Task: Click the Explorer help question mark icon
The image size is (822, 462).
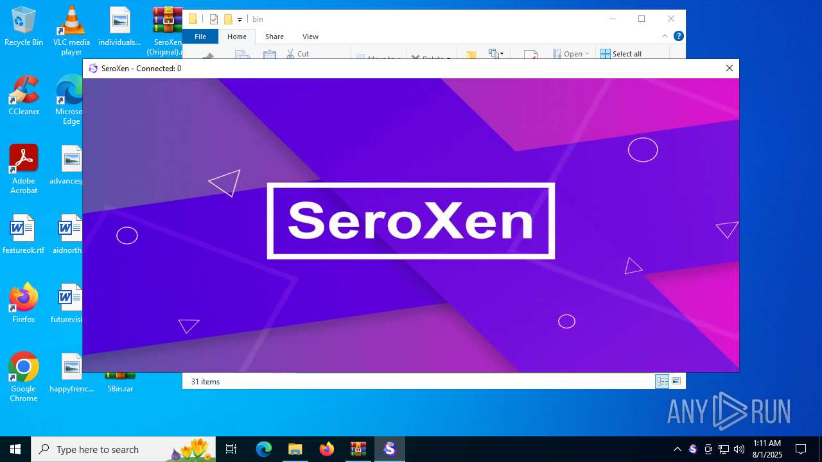Action: click(x=679, y=37)
